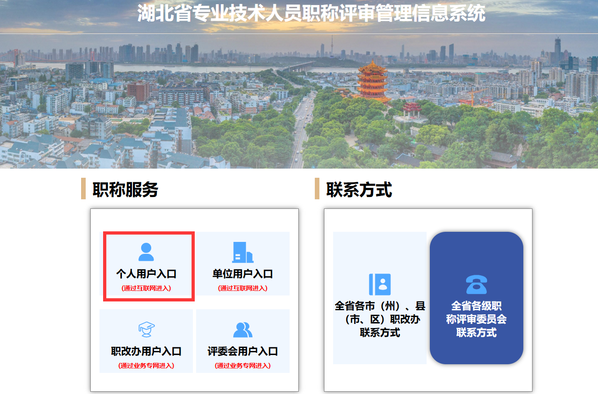This screenshot has height=394, width=598.
Task: Click 全省各市（州）、县职改办联系方式 label
Action: [x=379, y=319]
